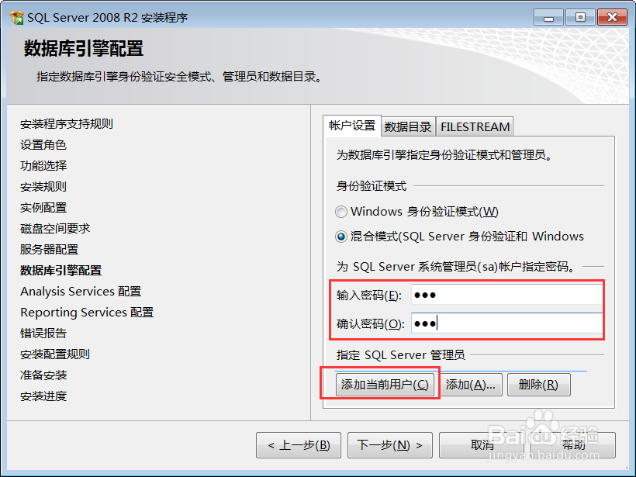Switch to the 数据目录 tab
This screenshot has height=477, width=636.
pyautogui.click(x=408, y=127)
